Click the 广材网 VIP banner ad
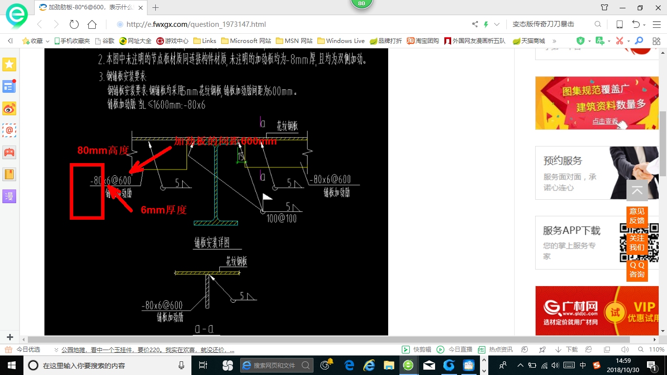Screen dimensions: 667x375 (x=597, y=311)
